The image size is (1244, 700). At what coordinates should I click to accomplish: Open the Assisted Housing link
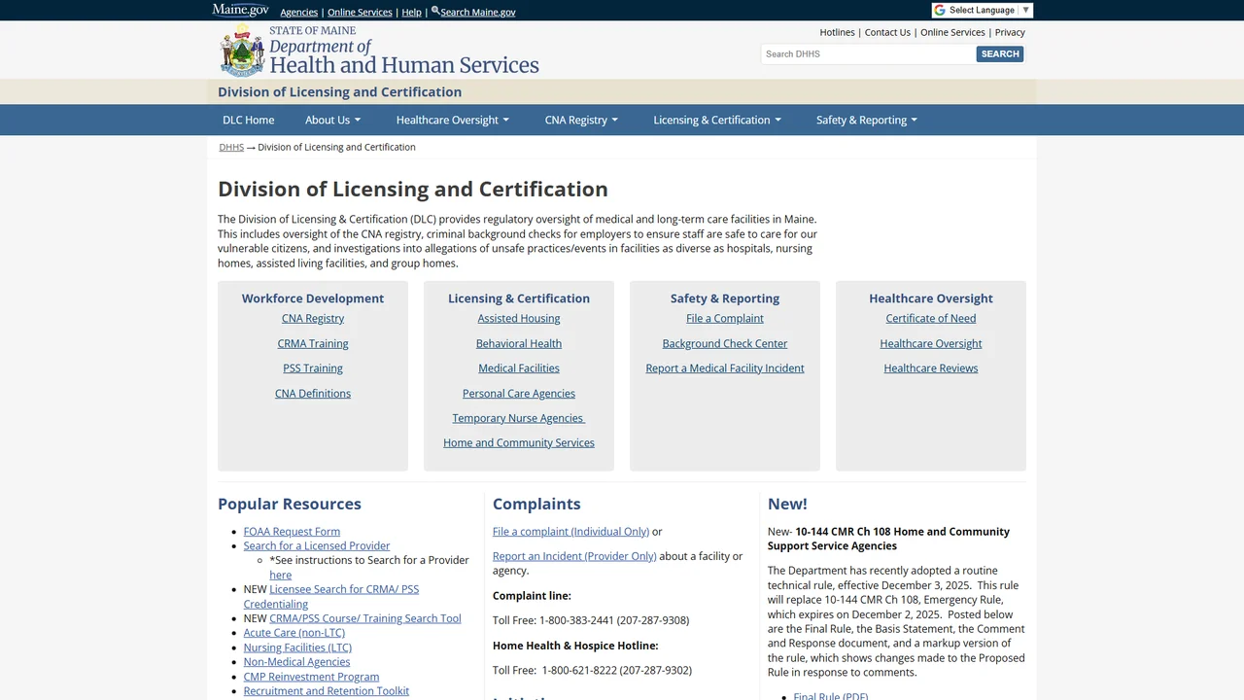point(519,318)
